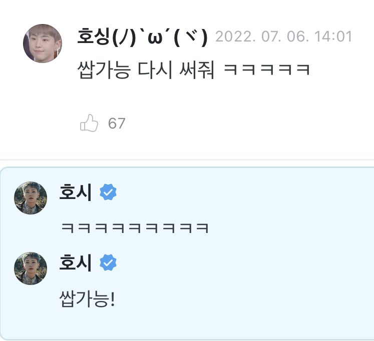The height and width of the screenshot is (341, 374).
Task: Tap verified badge on second 호시 reply
Action: coord(108,262)
